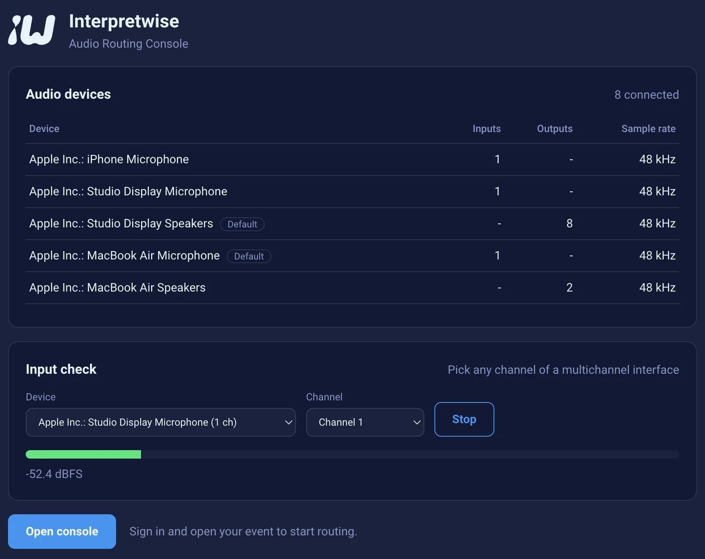Click the Sample rate column header
The width and height of the screenshot is (705, 559).
648,129
